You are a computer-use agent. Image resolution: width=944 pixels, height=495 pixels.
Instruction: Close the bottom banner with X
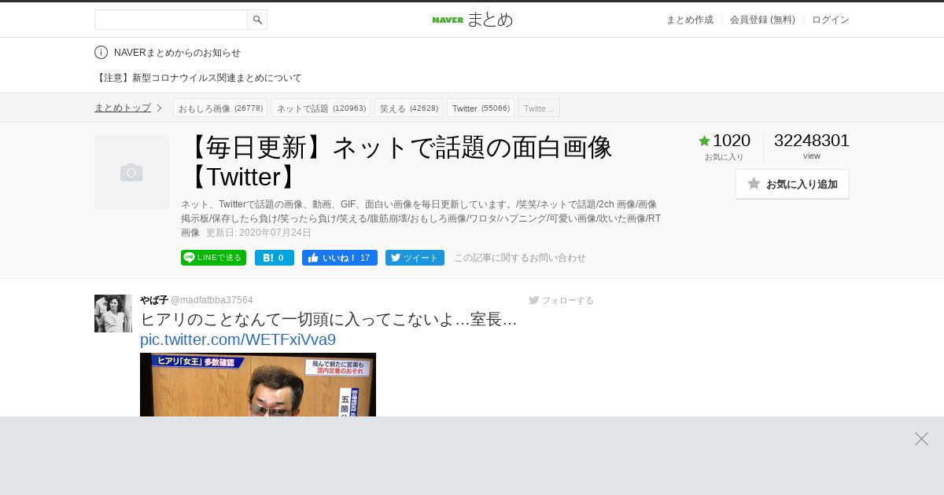(x=921, y=438)
